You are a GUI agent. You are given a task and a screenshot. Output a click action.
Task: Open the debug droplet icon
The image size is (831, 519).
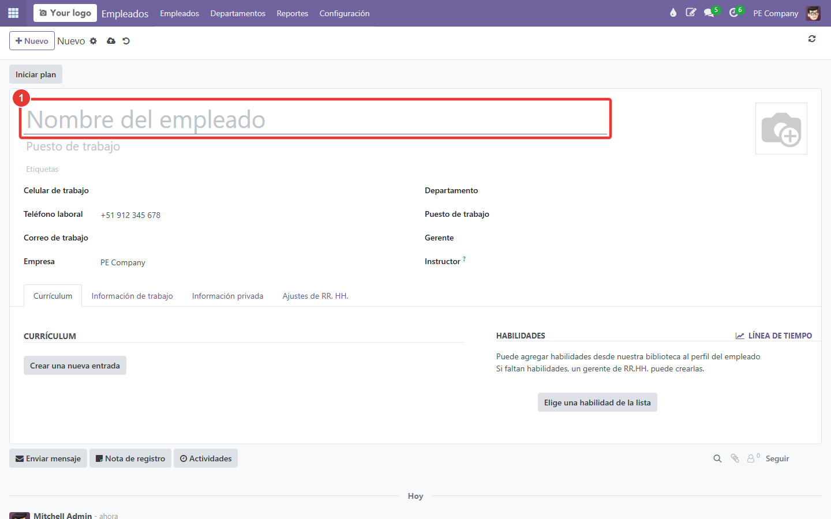673,13
